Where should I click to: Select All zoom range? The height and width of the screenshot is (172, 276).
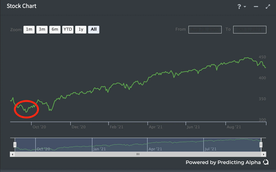93,29
